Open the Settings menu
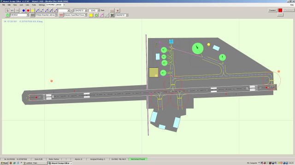Image resolution: width=295 pixels, height=165 pixels. [x=41, y=5]
